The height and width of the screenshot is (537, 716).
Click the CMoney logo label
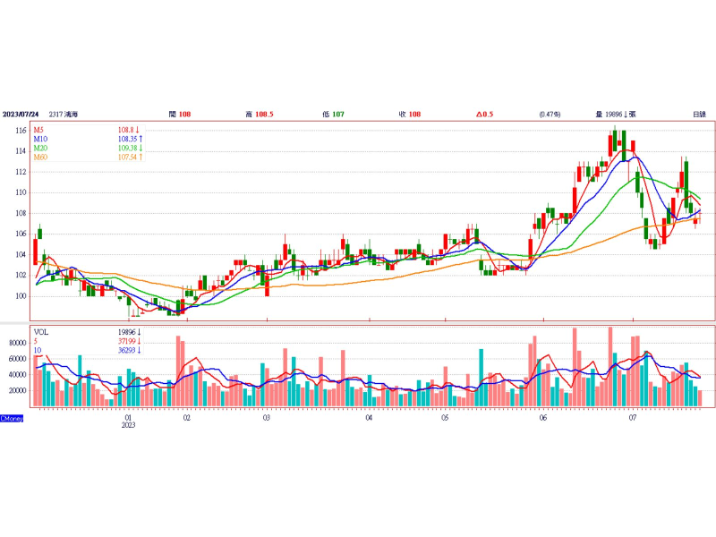tap(12, 418)
